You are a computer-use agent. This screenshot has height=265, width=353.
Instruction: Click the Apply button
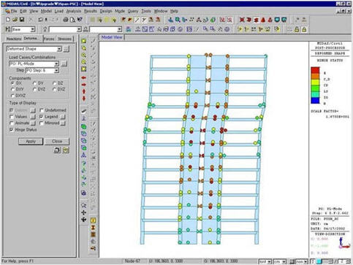(31, 142)
